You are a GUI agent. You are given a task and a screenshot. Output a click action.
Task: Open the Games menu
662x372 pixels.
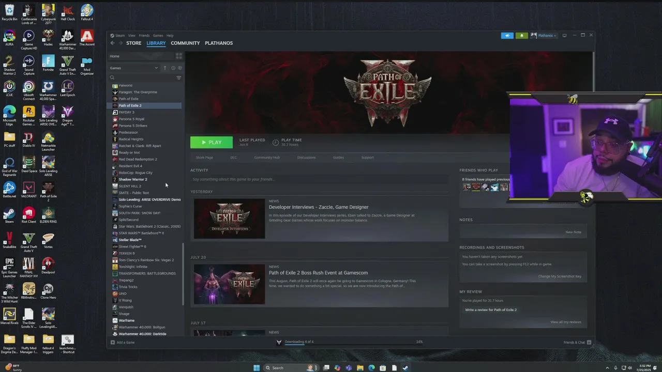tap(158, 36)
